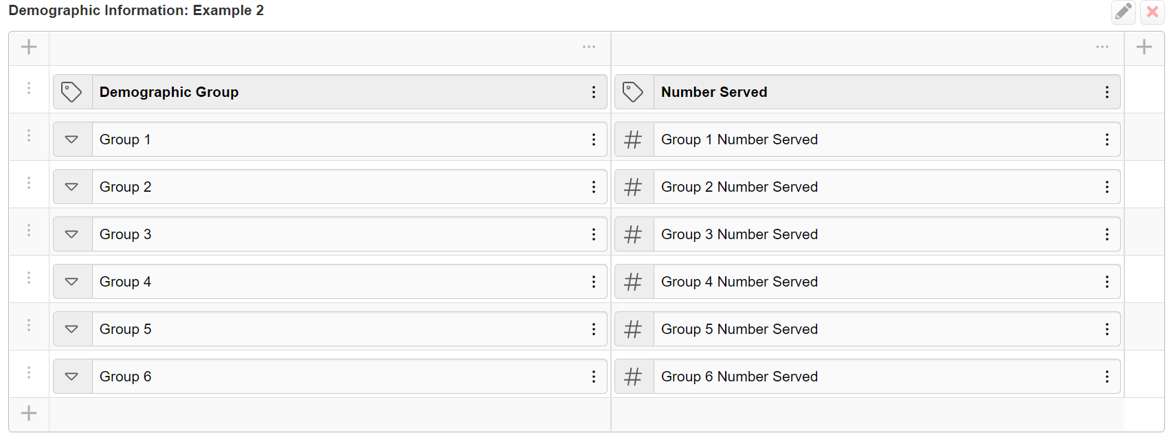
Task: Open the kebab menu of the Group 6 field
Action: (594, 377)
